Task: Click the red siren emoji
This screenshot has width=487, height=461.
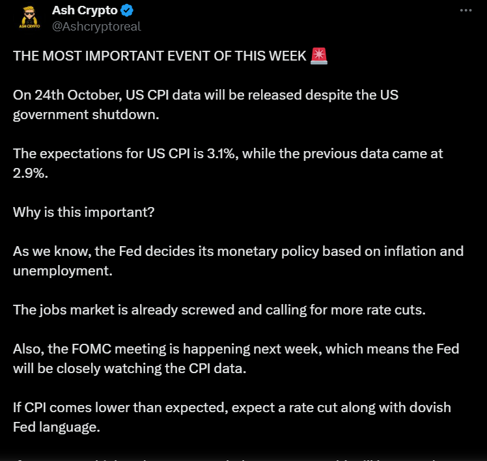Action: point(319,56)
